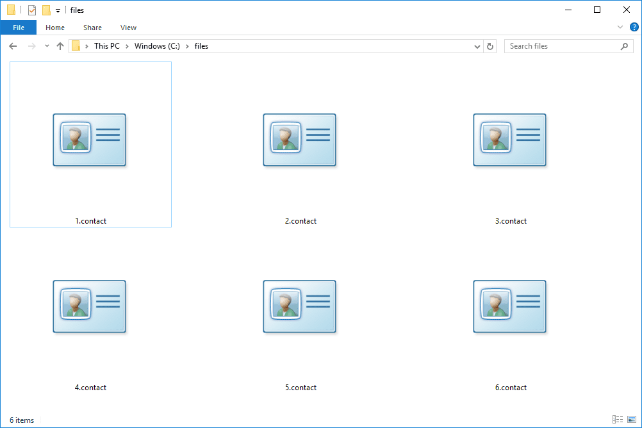Click the Properties icon in quick access toolbar

(32, 10)
